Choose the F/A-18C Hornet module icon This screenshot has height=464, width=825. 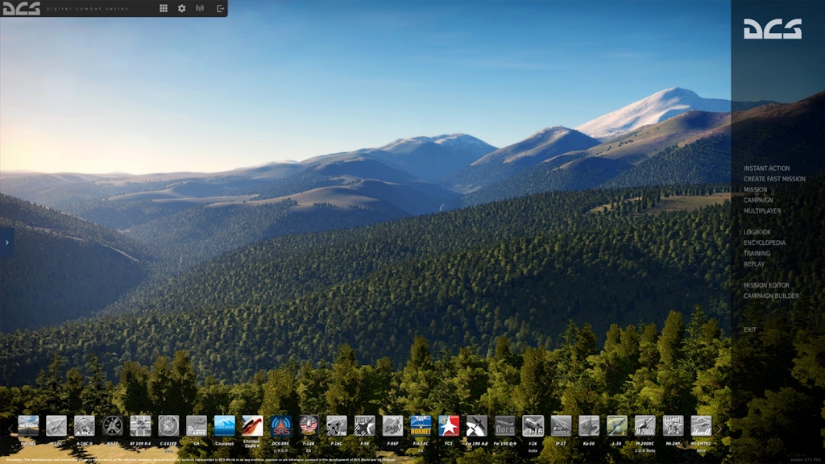421,425
